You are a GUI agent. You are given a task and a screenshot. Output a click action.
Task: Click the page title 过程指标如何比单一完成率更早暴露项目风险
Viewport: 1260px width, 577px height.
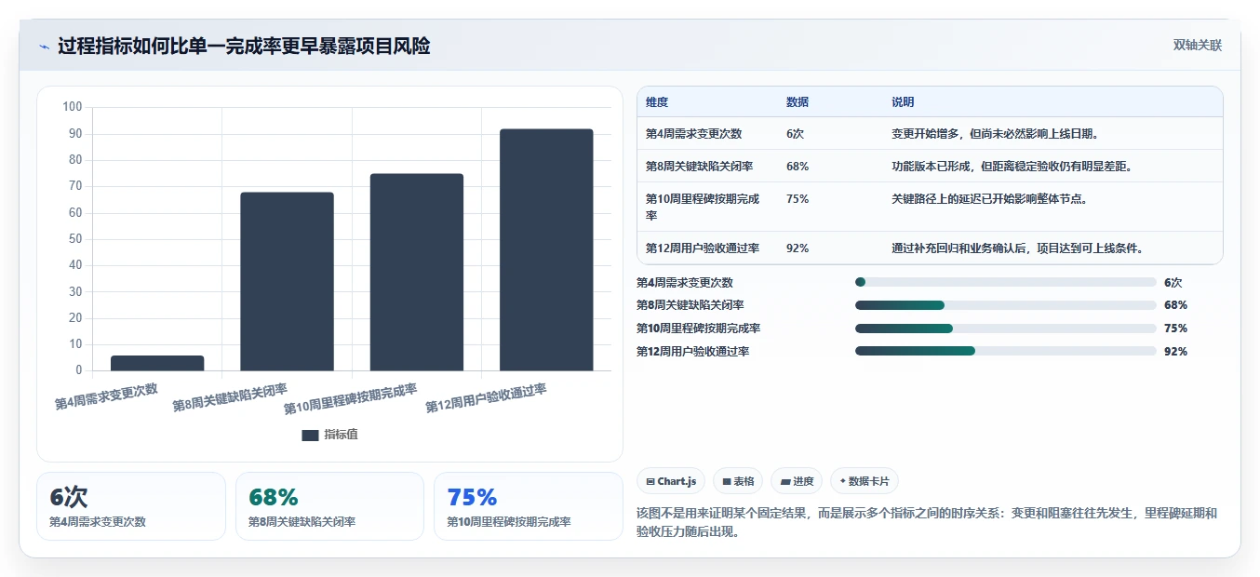(244, 47)
